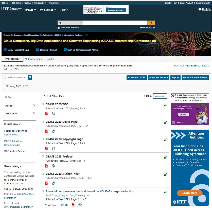Screen dimensions: 212x210
Task: Select the CBASE 2023 Author Index checkbox
Action: (43, 174)
